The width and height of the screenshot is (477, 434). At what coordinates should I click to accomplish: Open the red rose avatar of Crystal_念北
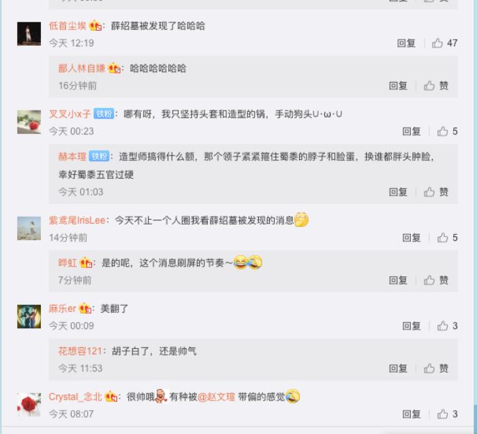click(x=29, y=405)
